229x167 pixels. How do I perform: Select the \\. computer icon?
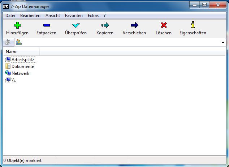(8, 80)
